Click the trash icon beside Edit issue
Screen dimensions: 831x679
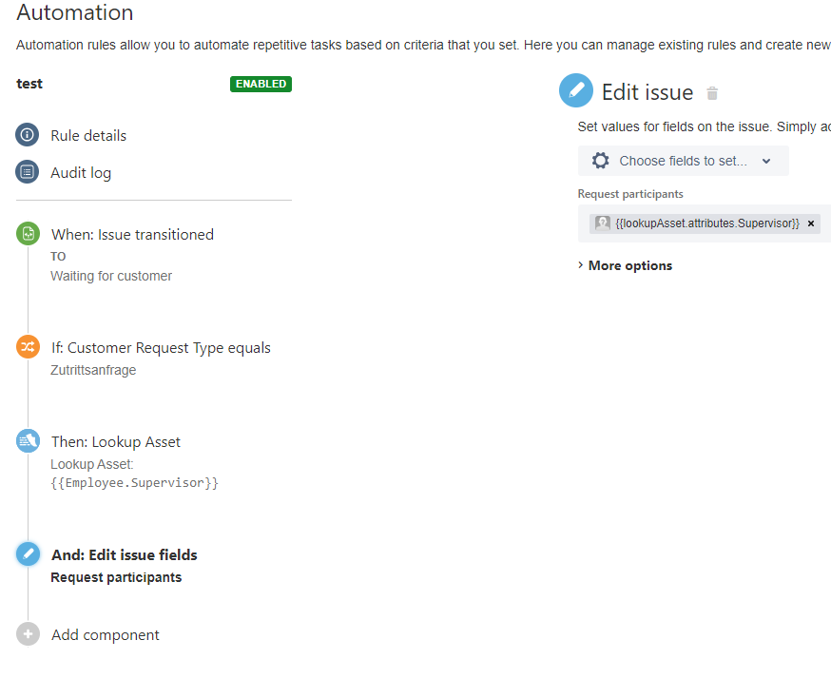712,90
